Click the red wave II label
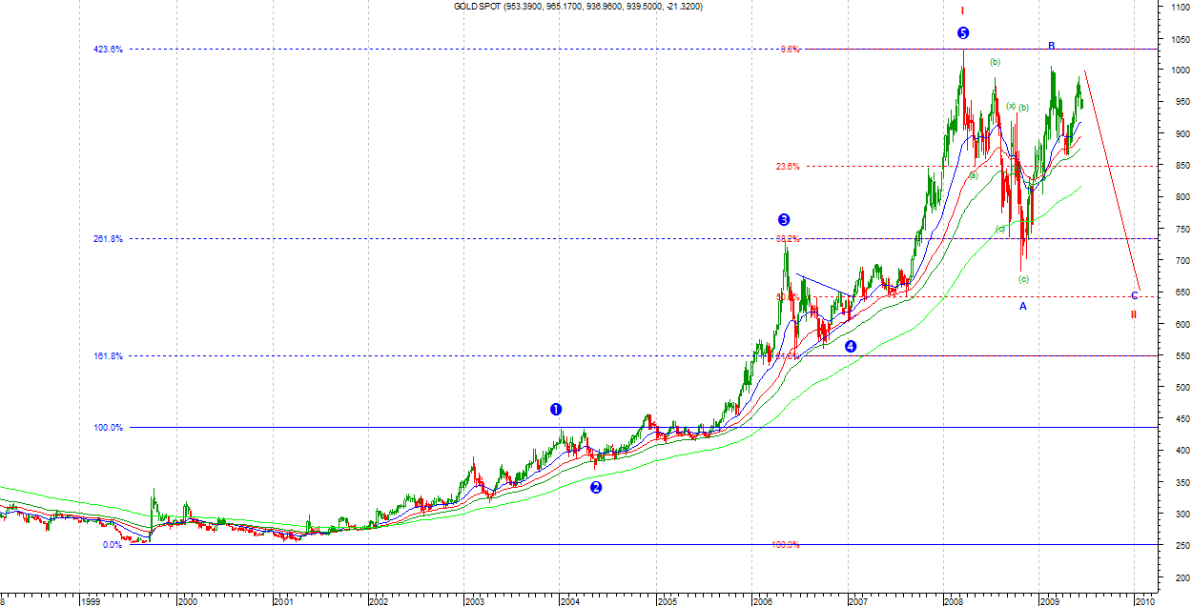Image resolution: width=1192 pixels, height=606 pixels. click(x=1134, y=314)
